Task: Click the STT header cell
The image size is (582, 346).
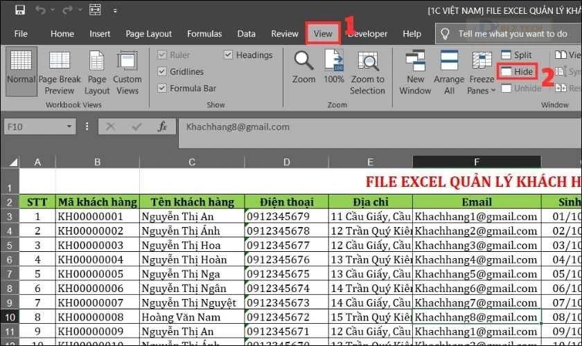Action: [x=37, y=202]
